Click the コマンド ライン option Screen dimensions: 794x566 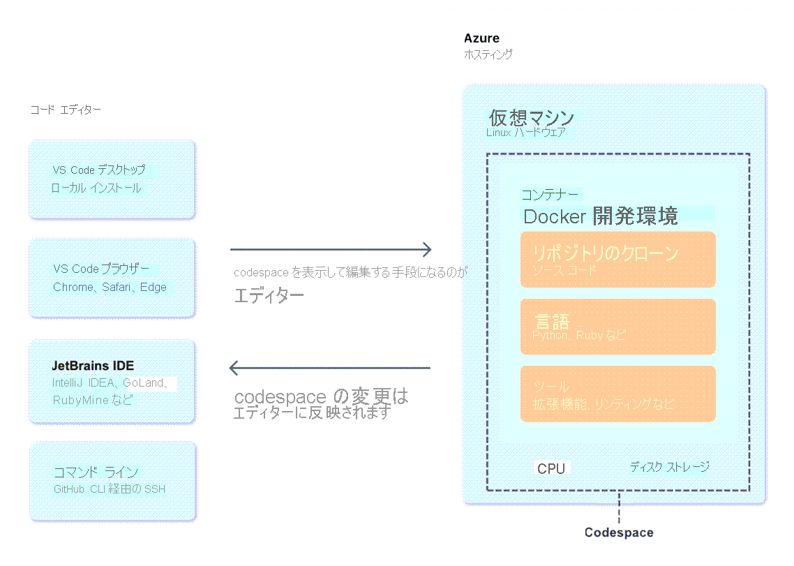112,480
